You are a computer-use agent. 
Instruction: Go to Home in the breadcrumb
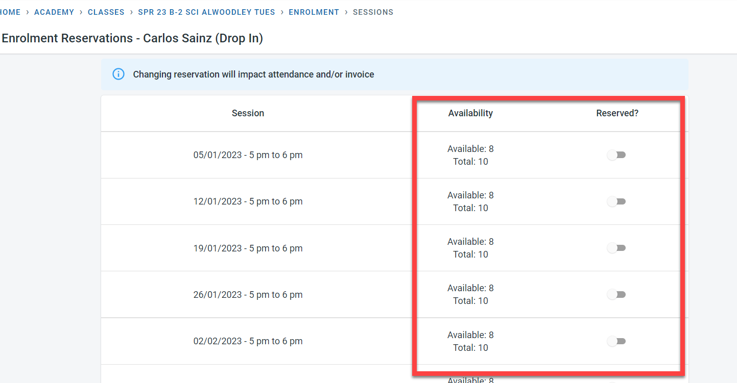coord(10,12)
